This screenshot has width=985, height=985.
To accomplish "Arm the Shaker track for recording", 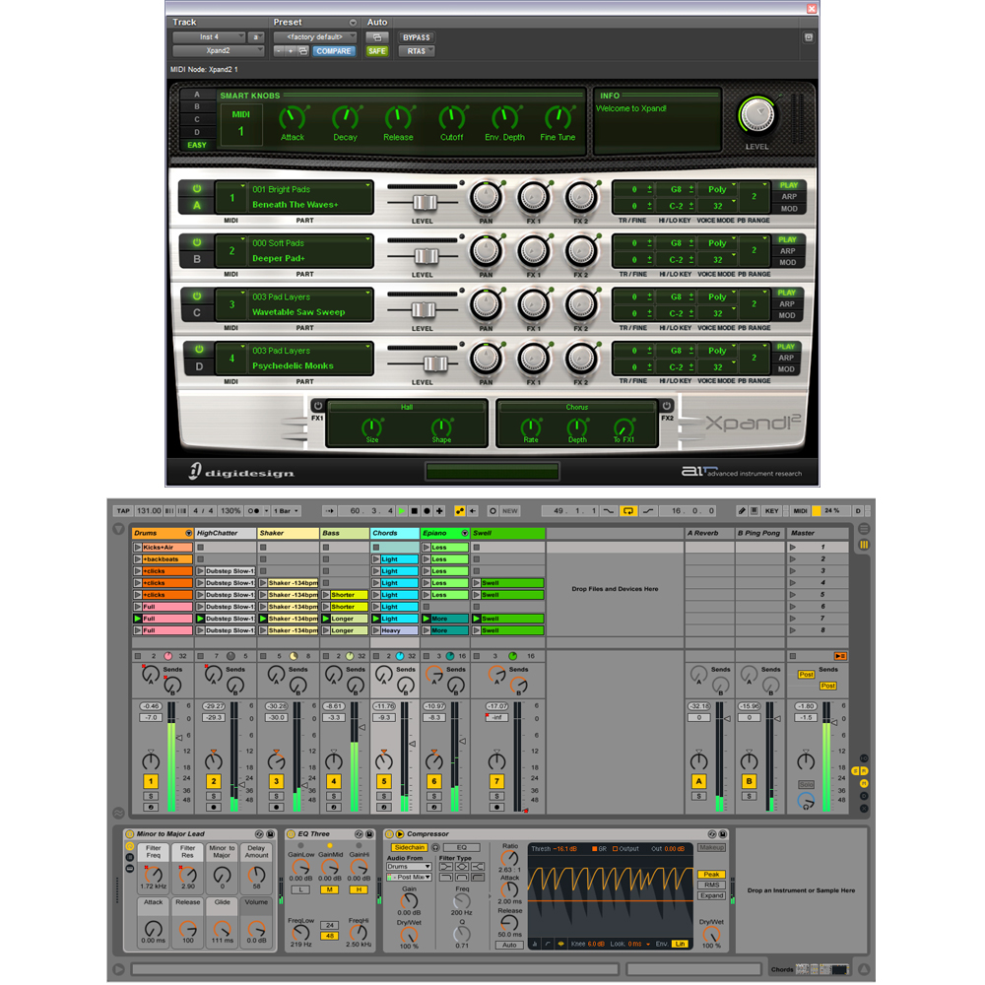I will click(277, 808).
